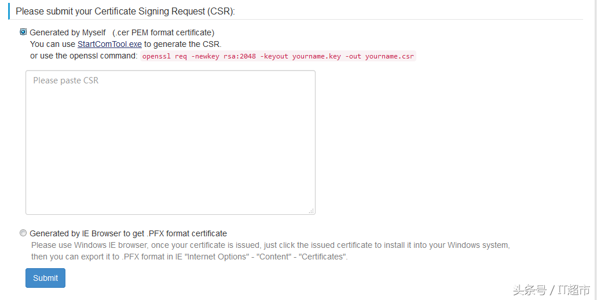
Task: Click the "or use the openssl command:" text
Action: (x=84, y=56)
